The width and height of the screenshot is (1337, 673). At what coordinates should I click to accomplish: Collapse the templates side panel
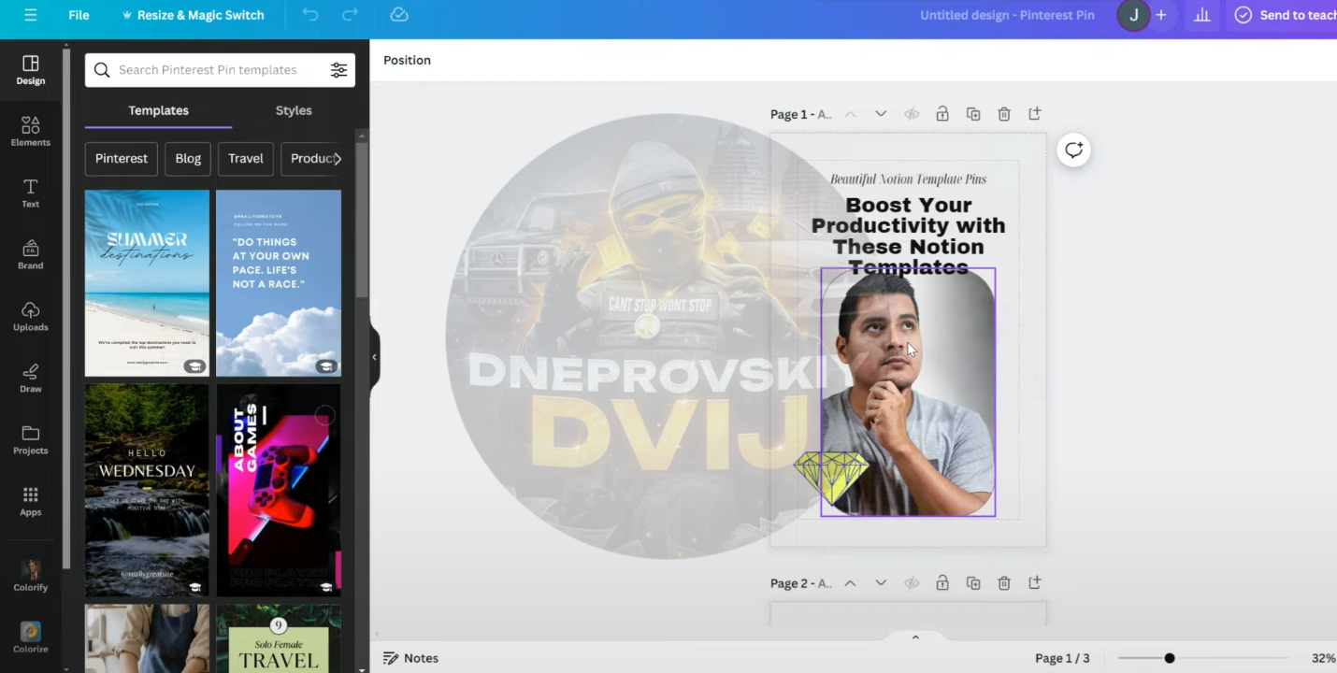[374, 357]
